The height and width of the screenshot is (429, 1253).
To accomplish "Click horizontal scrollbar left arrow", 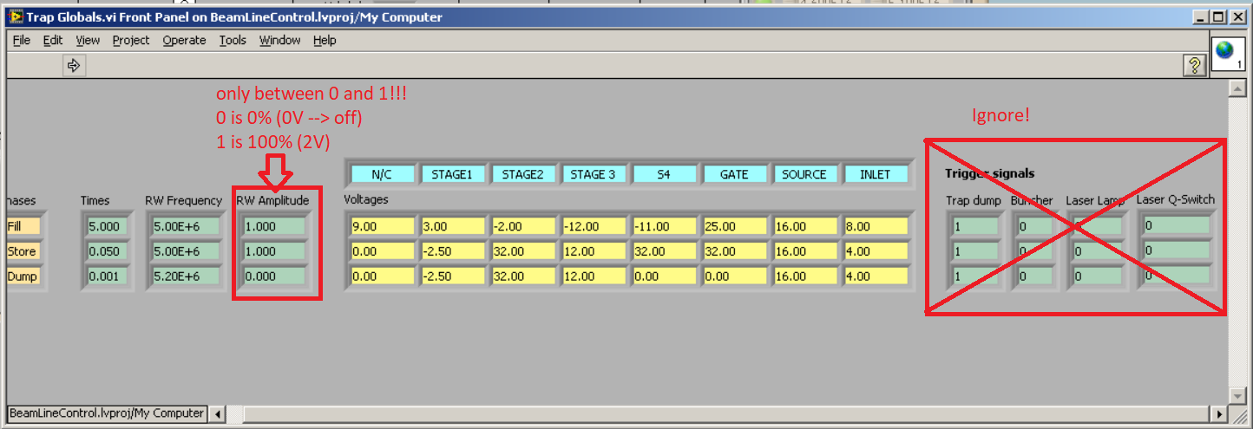I will coord(216,413).
